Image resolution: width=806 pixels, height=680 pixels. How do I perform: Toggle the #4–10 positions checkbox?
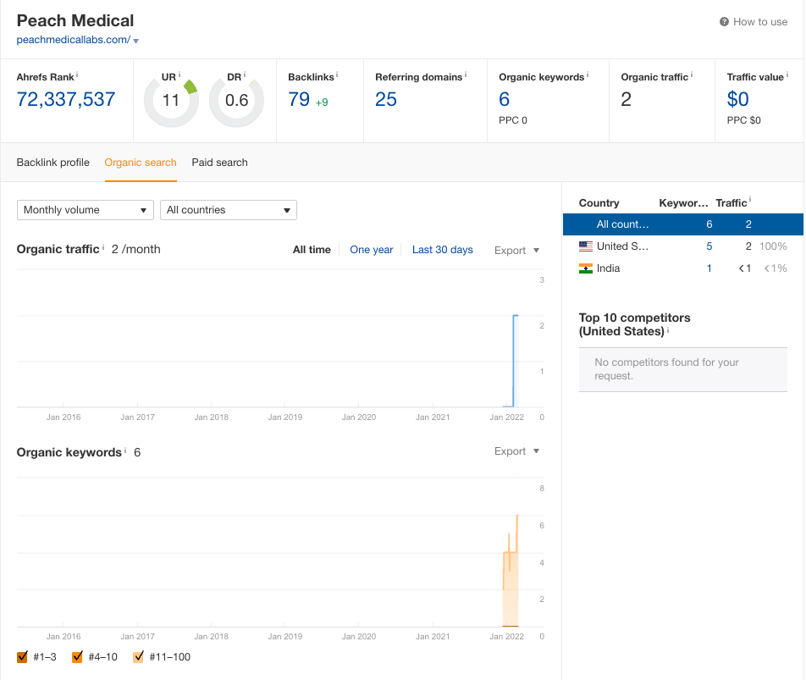point(77,657)
